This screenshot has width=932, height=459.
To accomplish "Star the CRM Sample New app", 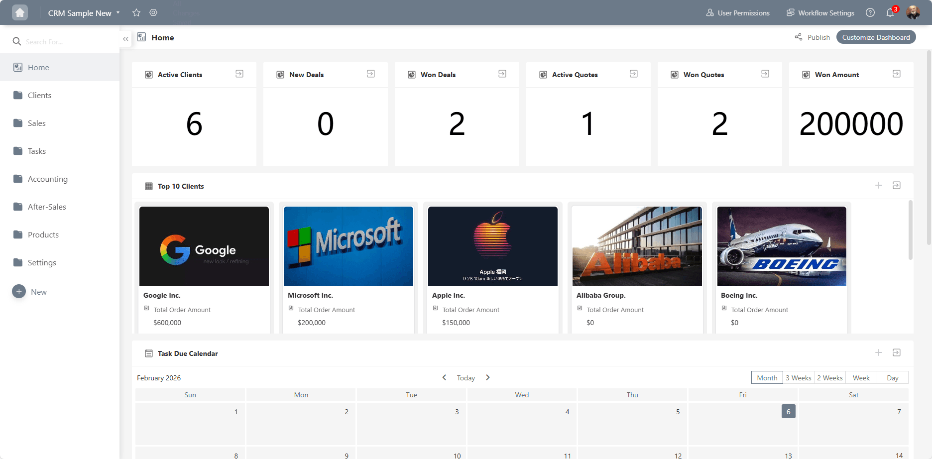I will click(136, 13).
